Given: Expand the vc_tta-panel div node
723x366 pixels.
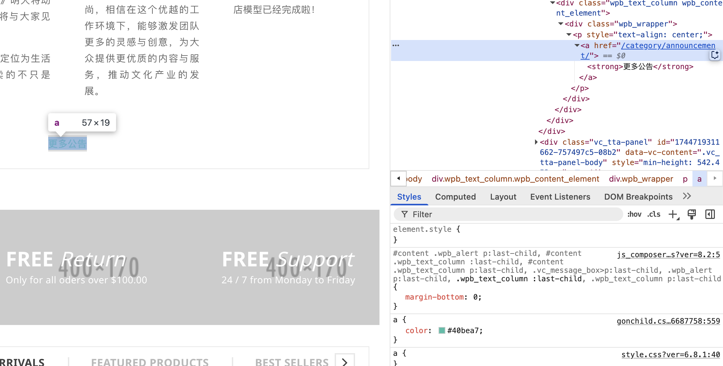Looking at the screenshot, I should point(536,142).
